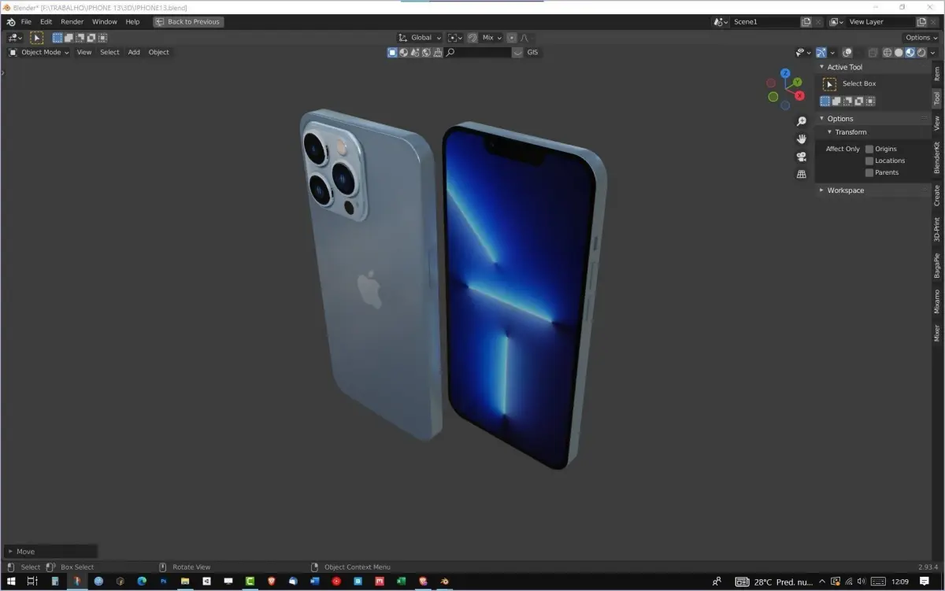Viewport: 945px width, 591px height.
Task: Toggle camera view icon
Action: point(802,156)
